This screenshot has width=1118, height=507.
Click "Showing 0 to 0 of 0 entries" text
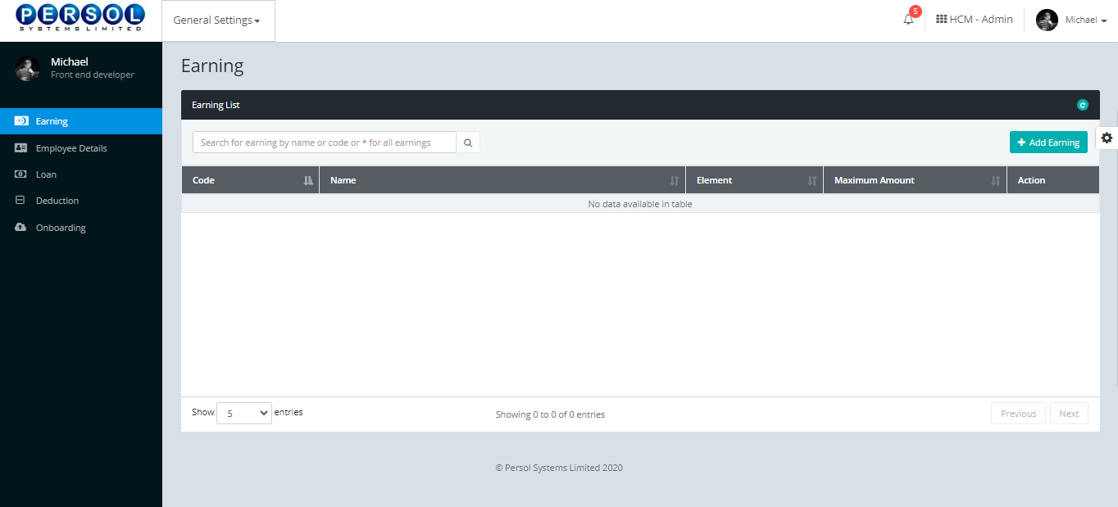pos(550,414)
